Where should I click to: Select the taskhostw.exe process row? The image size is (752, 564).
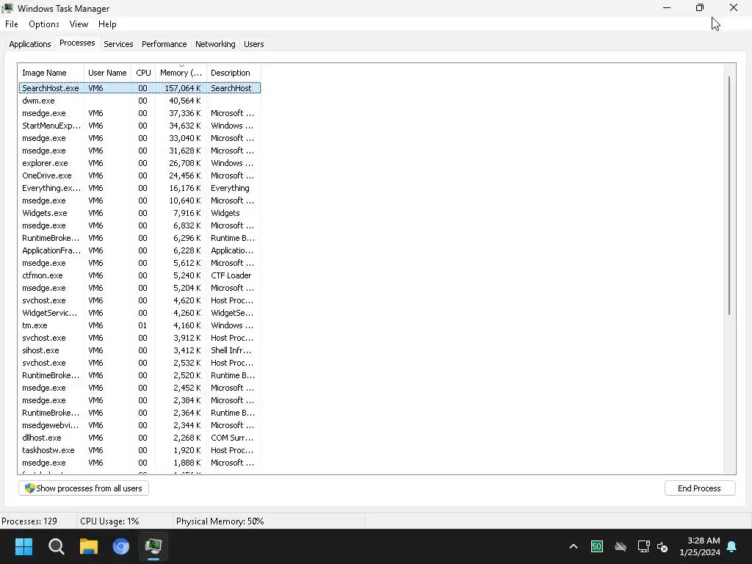tap(140, 450)
